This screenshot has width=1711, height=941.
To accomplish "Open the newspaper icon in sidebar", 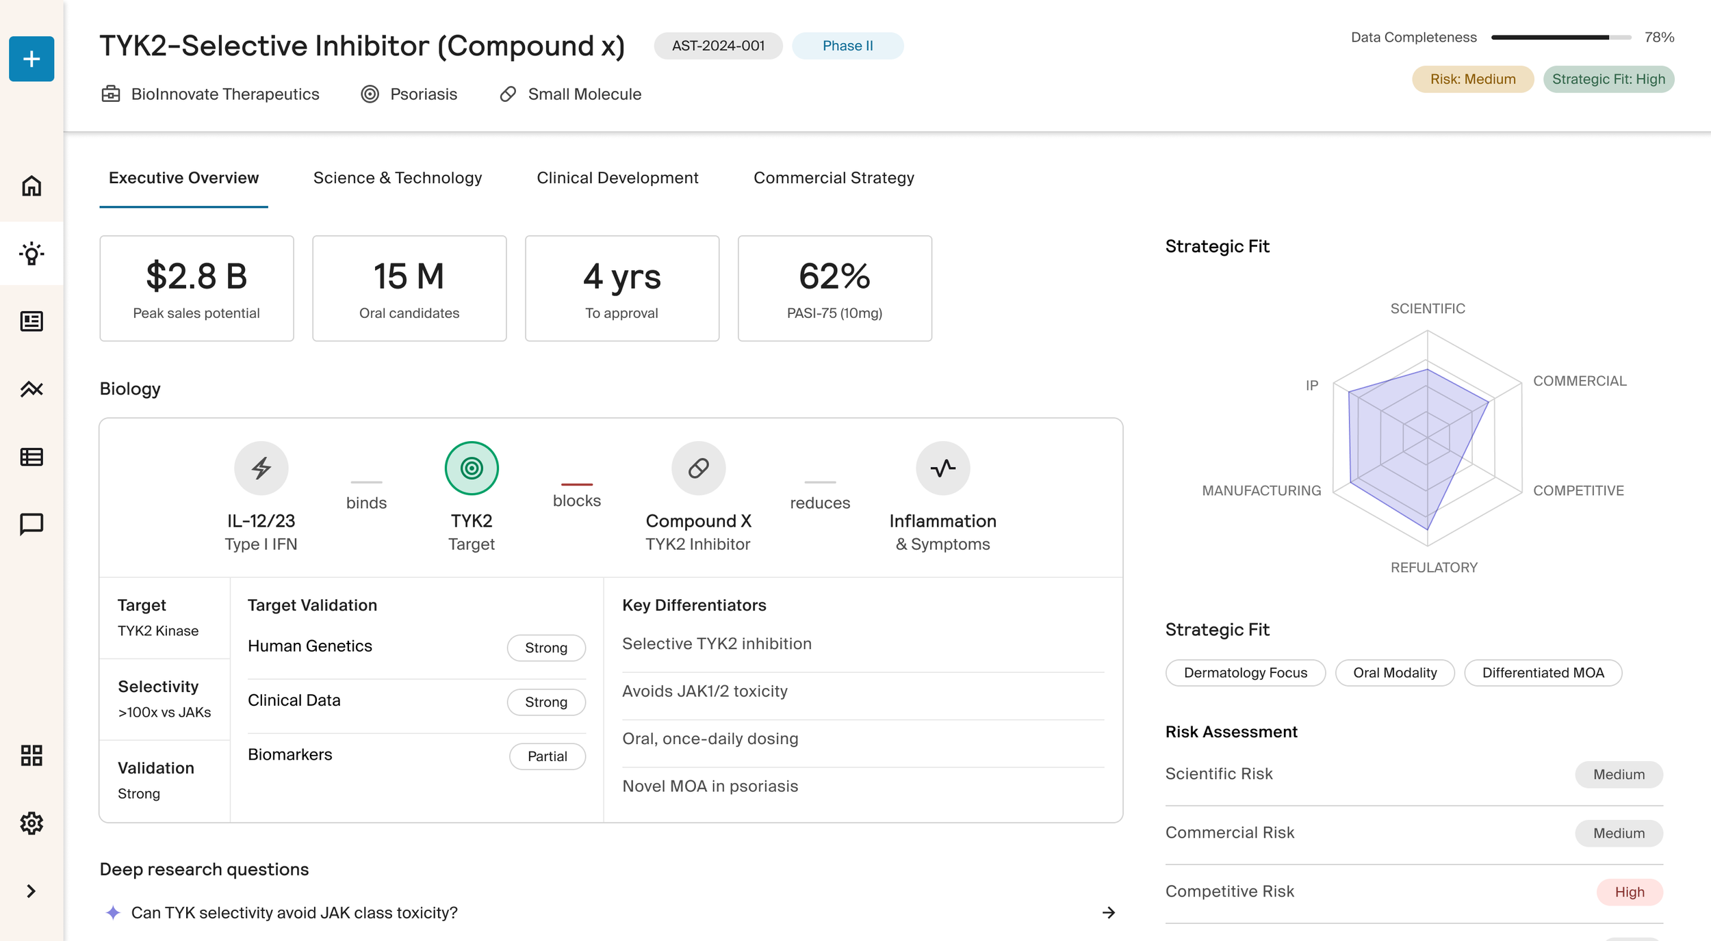I will pos(31,321).
